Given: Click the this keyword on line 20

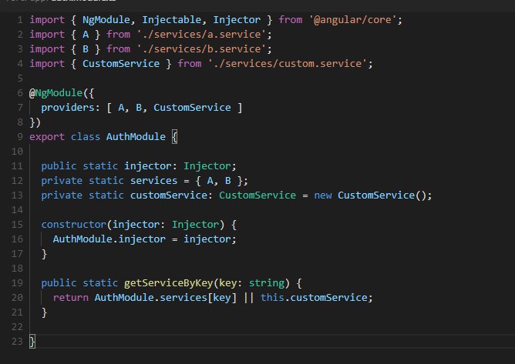Looking at the screenshot, I should pos(272,298).
